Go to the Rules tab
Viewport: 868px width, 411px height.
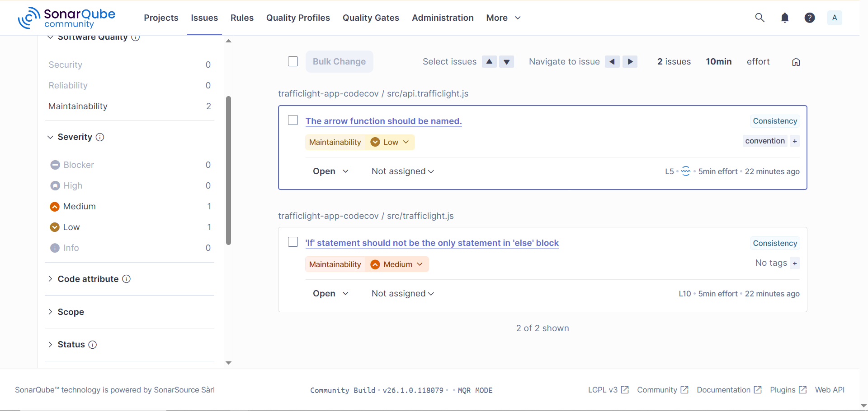pyautogui.click(x=242, y=18)
